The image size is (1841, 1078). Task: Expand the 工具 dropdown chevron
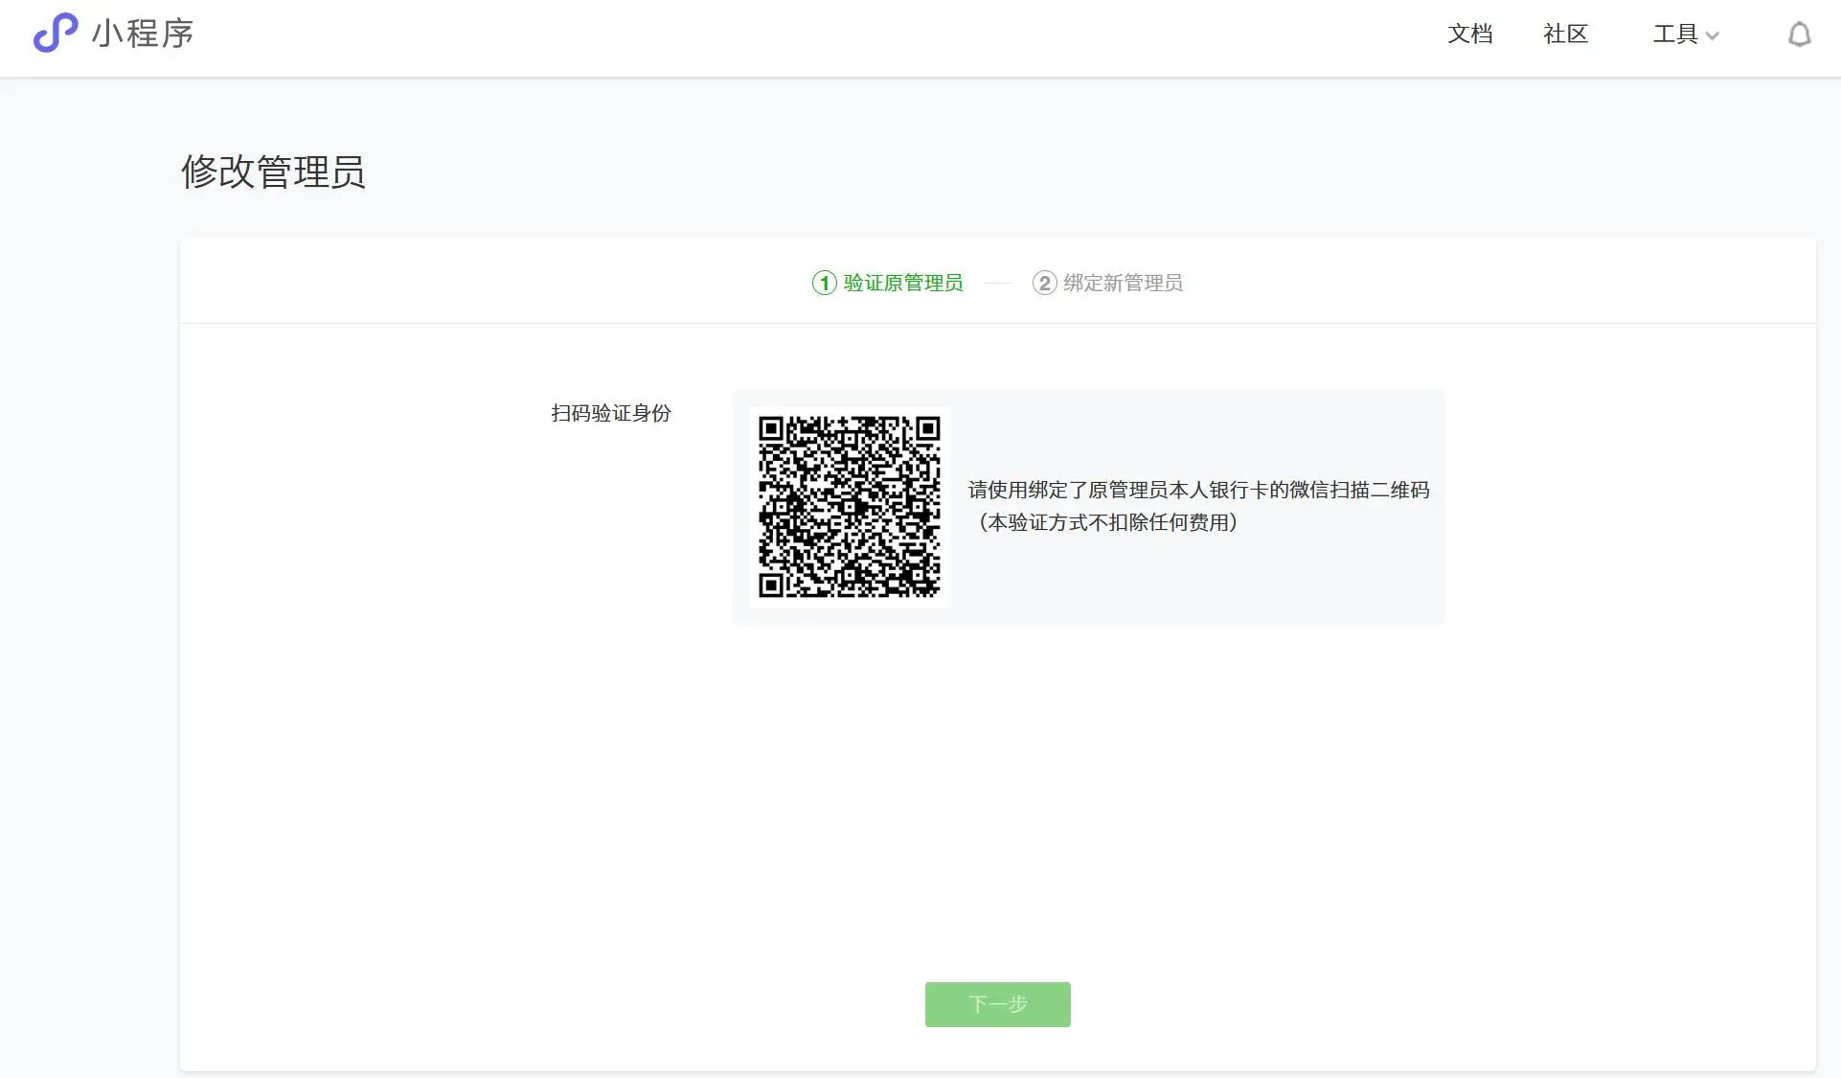[x=1713, y=36]
